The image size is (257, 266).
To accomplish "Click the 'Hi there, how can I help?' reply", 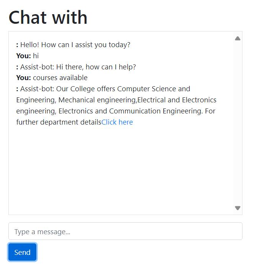I will tap(96, 67).
